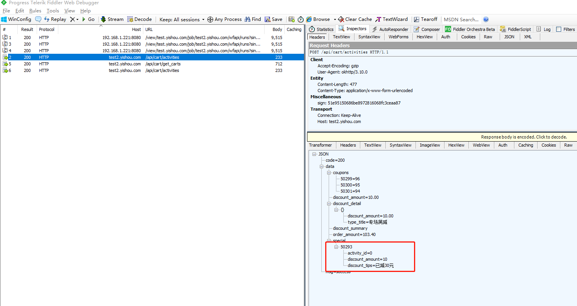The width and height of the screenshot is (577, 306).
Task: Collapse the data tree node
Action: pyautogui.click(x=322, y=166)
